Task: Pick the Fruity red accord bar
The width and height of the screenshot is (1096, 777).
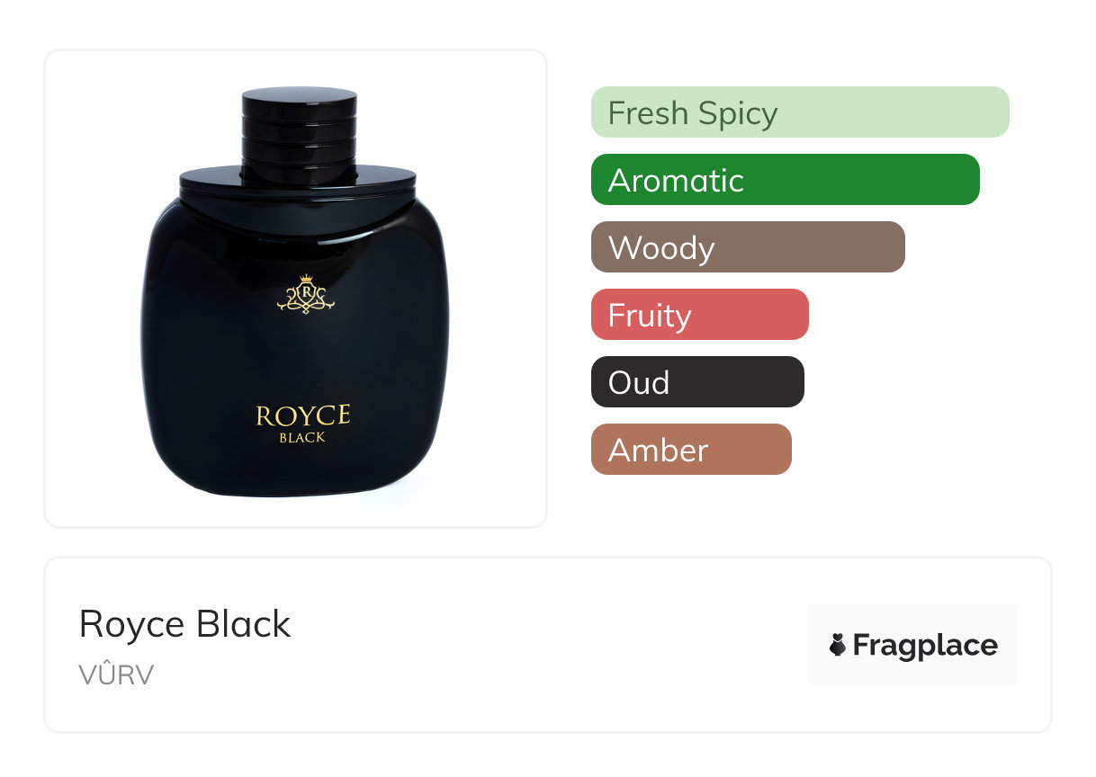Action: coord(700,315)
